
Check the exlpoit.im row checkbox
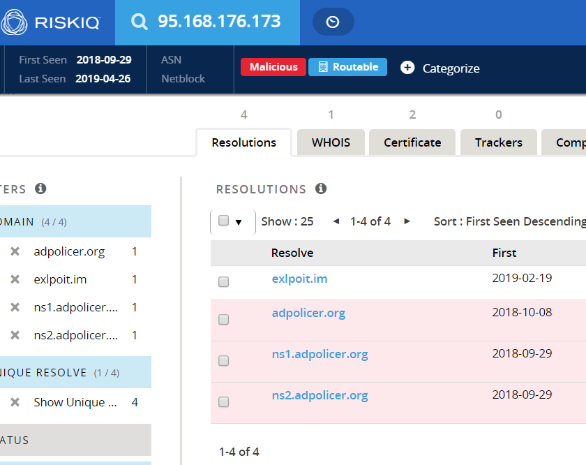point(223,281)
